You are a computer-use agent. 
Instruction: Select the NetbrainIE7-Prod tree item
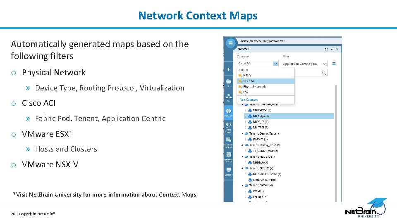tap(264, 180)
